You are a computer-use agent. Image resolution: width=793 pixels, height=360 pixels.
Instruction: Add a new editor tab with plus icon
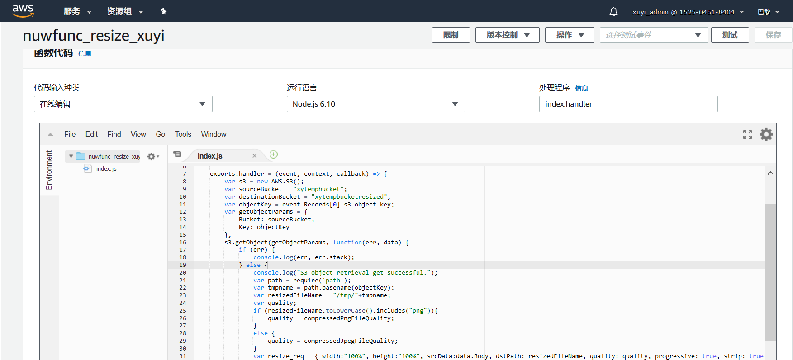click(274, 154)
